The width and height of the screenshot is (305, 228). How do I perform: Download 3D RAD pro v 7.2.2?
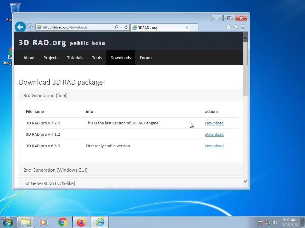coord(214,123)
